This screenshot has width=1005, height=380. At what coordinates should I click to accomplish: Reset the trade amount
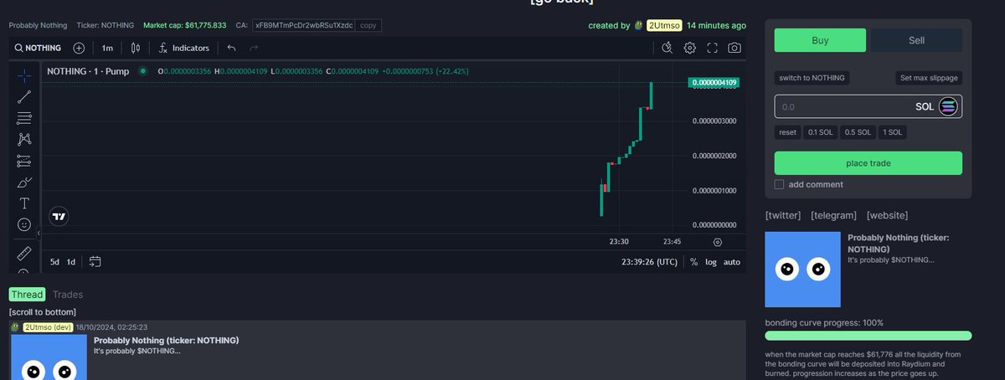tap(787, 132)
